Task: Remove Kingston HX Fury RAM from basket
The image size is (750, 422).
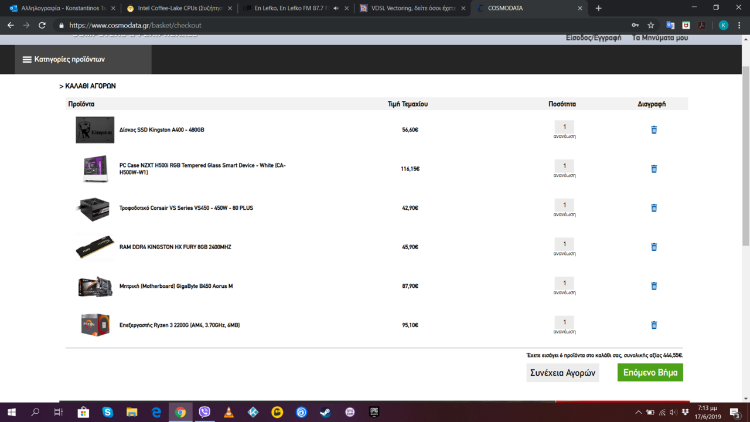Action: 654,247
